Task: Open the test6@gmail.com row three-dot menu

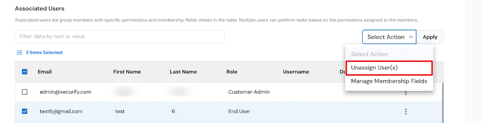Action: [406, 111]
